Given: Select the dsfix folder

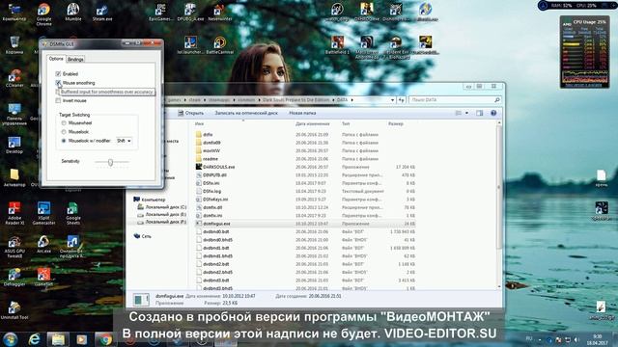Looking at the screenshot, I should (x=208, y=135).
